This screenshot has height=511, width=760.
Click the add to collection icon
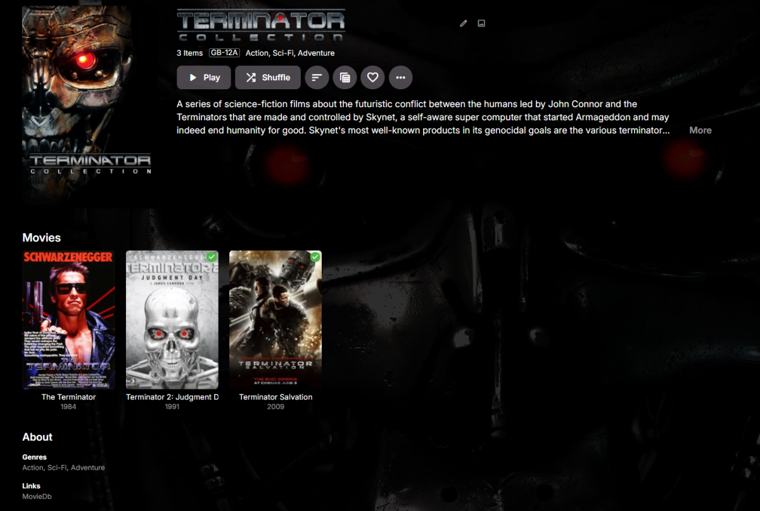point(345,77)
